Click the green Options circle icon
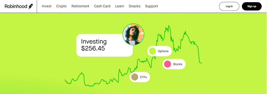This screenshot has width=267, height=94. click(x=152, y=51)
